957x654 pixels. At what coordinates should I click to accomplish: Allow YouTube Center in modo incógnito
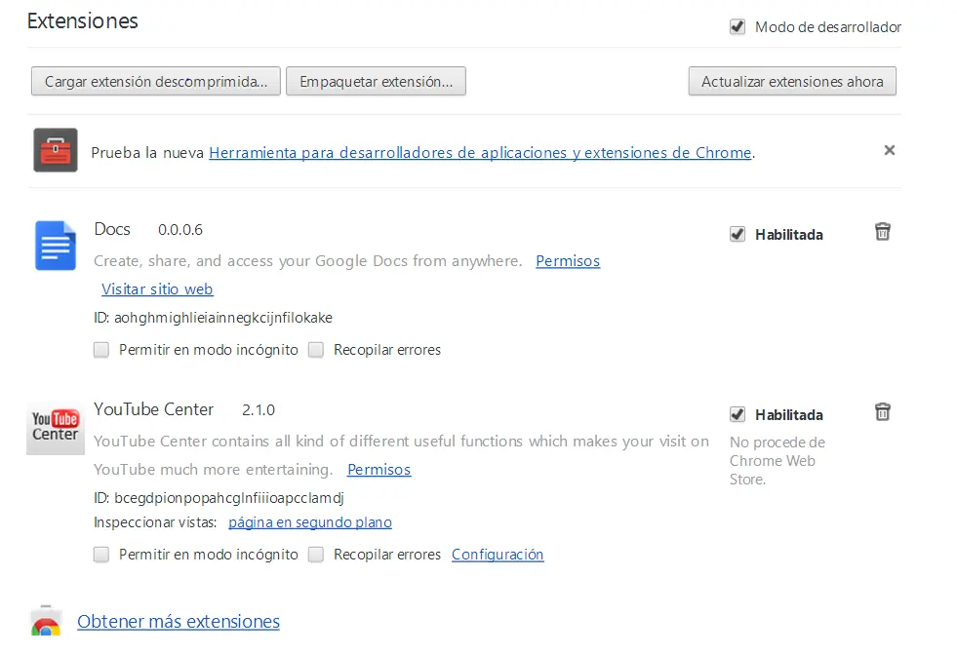[101, 554]
